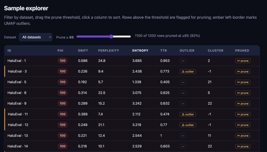
Task: Click the outlier warning badge for HaluEval · 11
Action: click(187, 114)
